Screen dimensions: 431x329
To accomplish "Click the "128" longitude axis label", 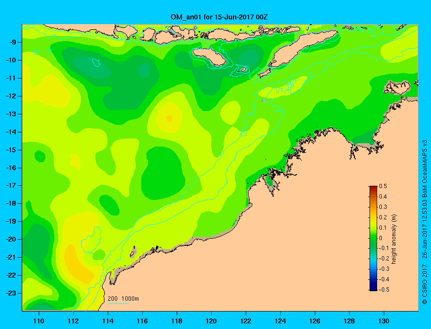I will pyautogui.click(x=349, y=321).
